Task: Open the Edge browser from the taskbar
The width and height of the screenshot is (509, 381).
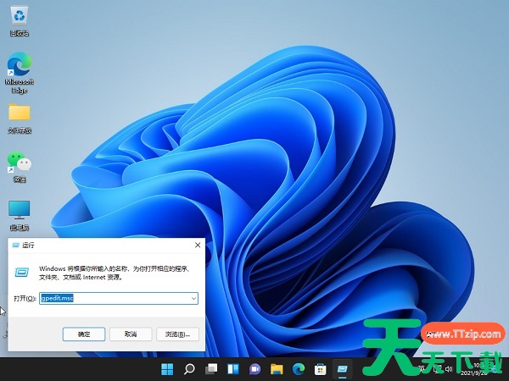Action: [x=299, y=368]
